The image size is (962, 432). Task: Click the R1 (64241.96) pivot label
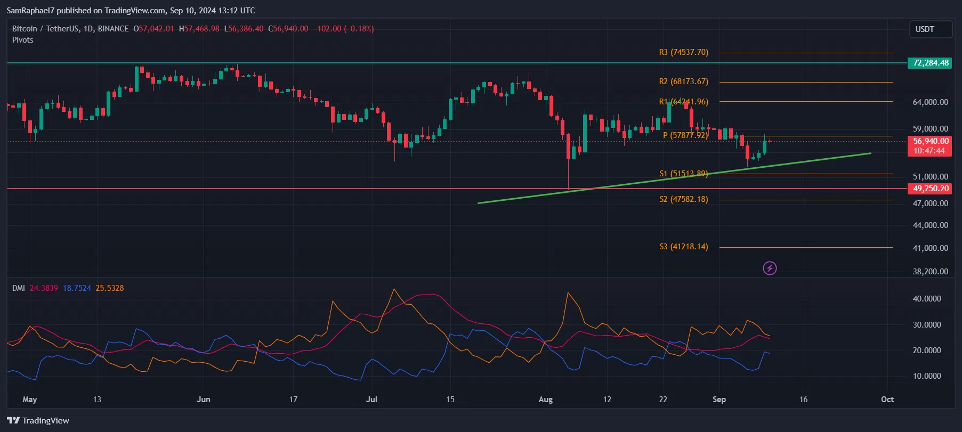684,101
